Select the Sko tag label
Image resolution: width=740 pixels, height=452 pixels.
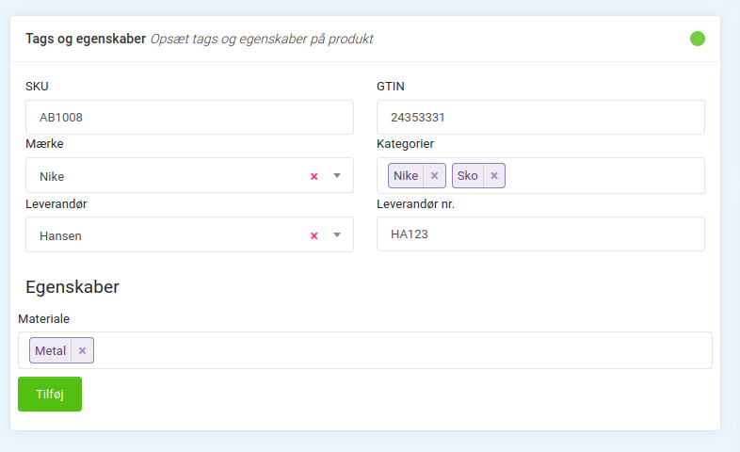coord(468,176)
